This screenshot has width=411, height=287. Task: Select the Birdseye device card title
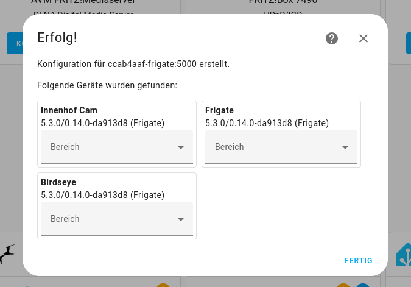[x=58, y=182]
